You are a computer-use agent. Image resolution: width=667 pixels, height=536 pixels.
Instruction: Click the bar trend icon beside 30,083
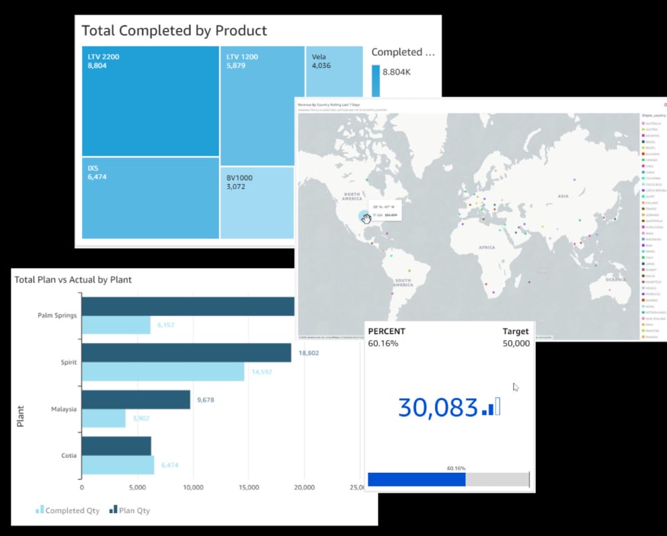(x=491, y=408)
